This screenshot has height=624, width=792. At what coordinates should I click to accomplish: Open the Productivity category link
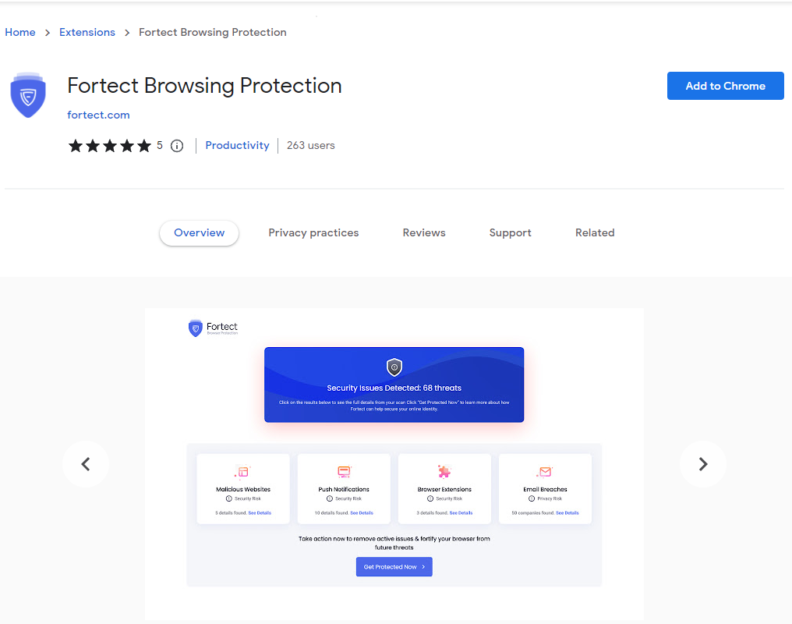pos(237,145)
